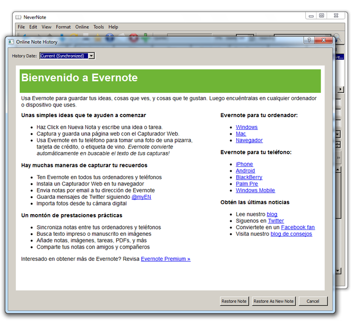Click heading 'Hay muchas maneras de capturar tu recuerdos'
Viewport: 361px width, 327px height.
[84, 165]
